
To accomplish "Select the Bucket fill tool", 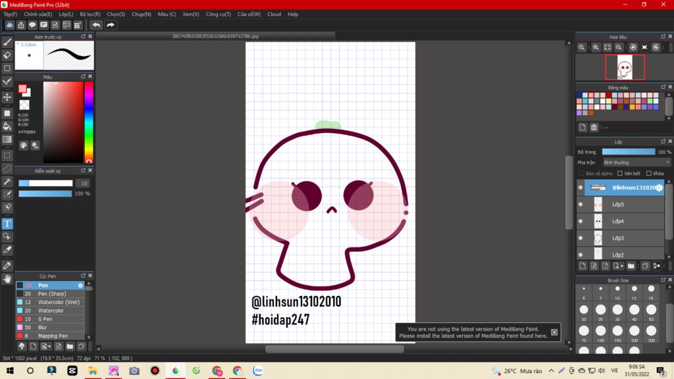I will click(7, 126).
